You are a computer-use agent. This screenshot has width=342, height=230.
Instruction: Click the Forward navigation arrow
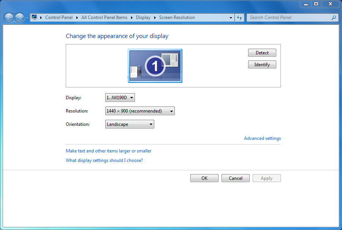click(19, 17)
